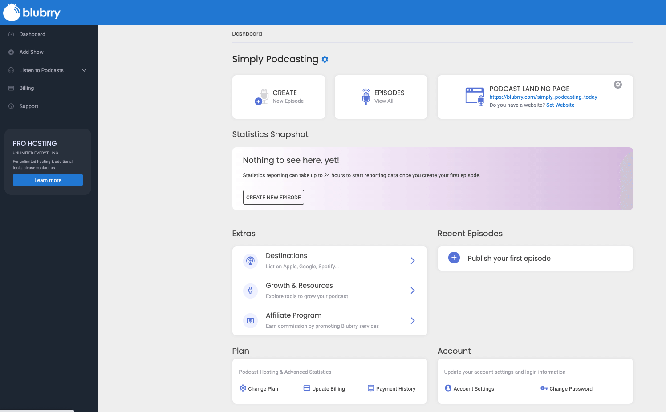Click the Payment History list icon
Image resolution: width=666 pixels, height=412 pixels.
pos(371,388)
